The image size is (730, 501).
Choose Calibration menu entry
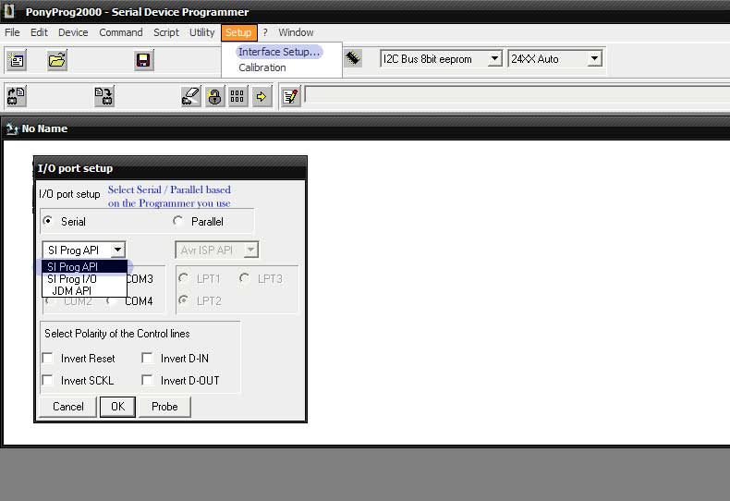tap(262, 67)
